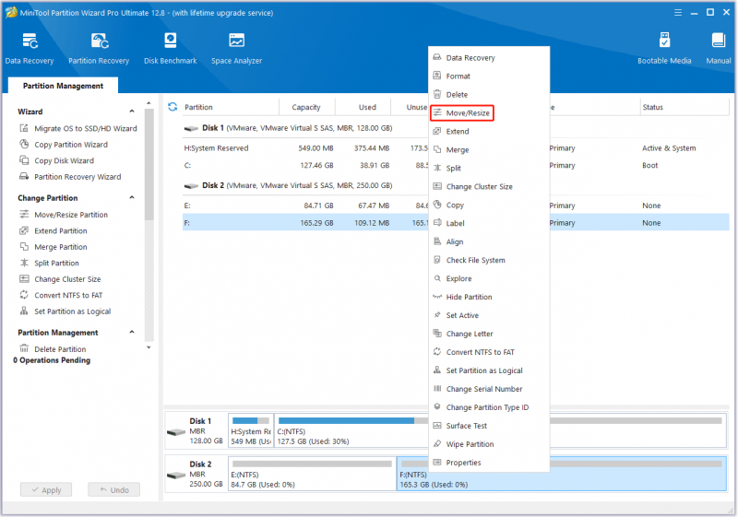Open the Data Recovery toolbar tool

click(x=30, y=49)
